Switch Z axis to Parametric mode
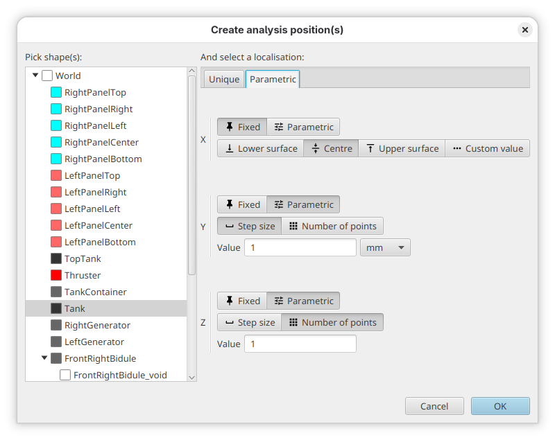 (303, 300)
